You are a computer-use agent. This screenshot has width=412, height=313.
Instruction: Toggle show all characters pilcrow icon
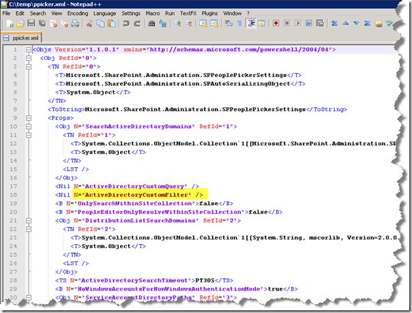(x=239, y=24)
